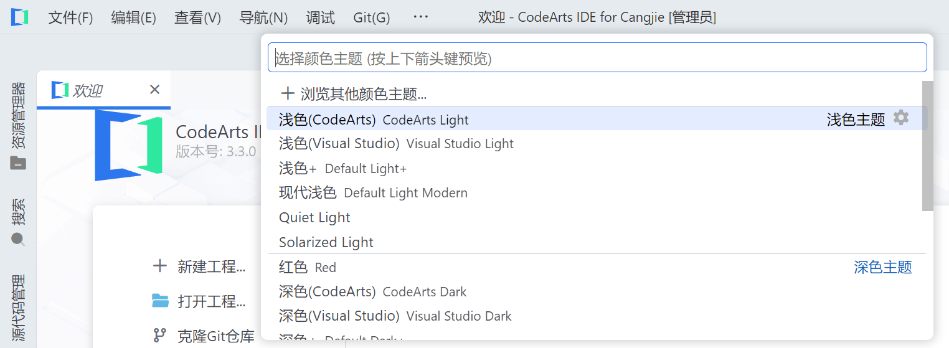This screenshot has height=348, width=949.
Task: Click the plus icon beside browse other themes
Action: click(x=288, y=94)
